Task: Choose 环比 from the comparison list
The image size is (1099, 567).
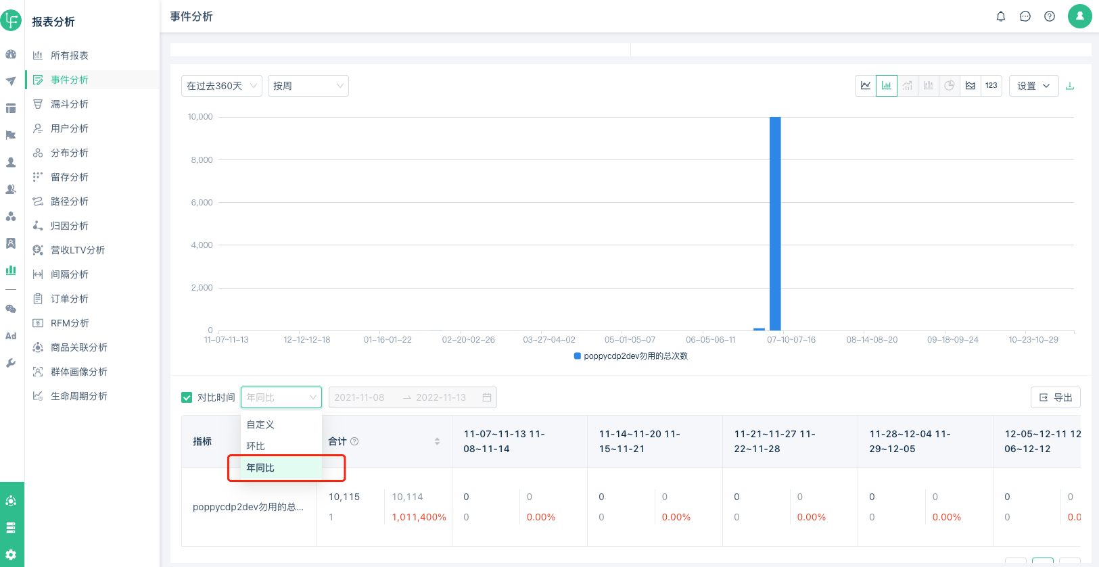Action: coord(256,446)
